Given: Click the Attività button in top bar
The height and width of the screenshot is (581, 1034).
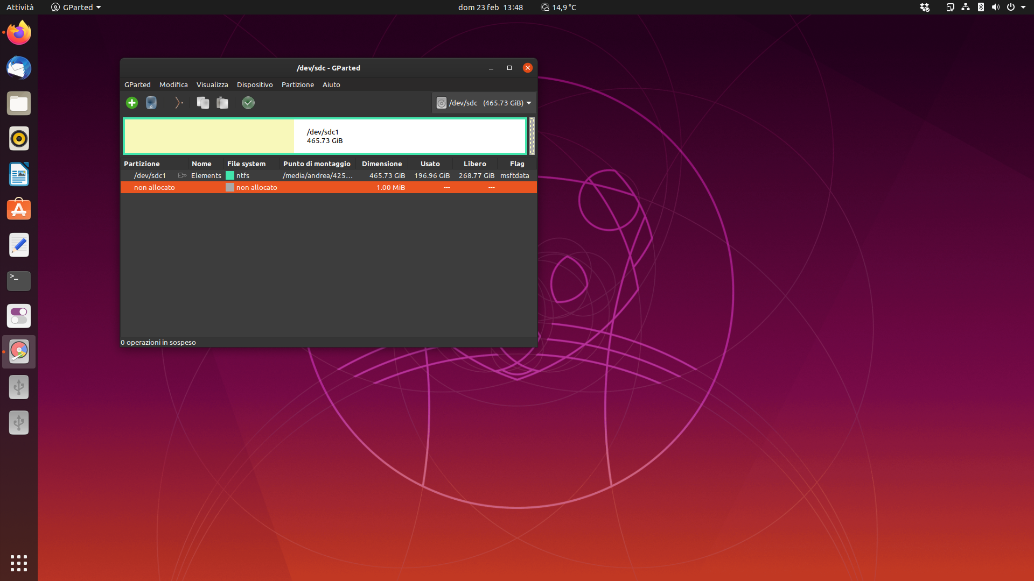Looking at the screenshot, I should tap(20, 8).
